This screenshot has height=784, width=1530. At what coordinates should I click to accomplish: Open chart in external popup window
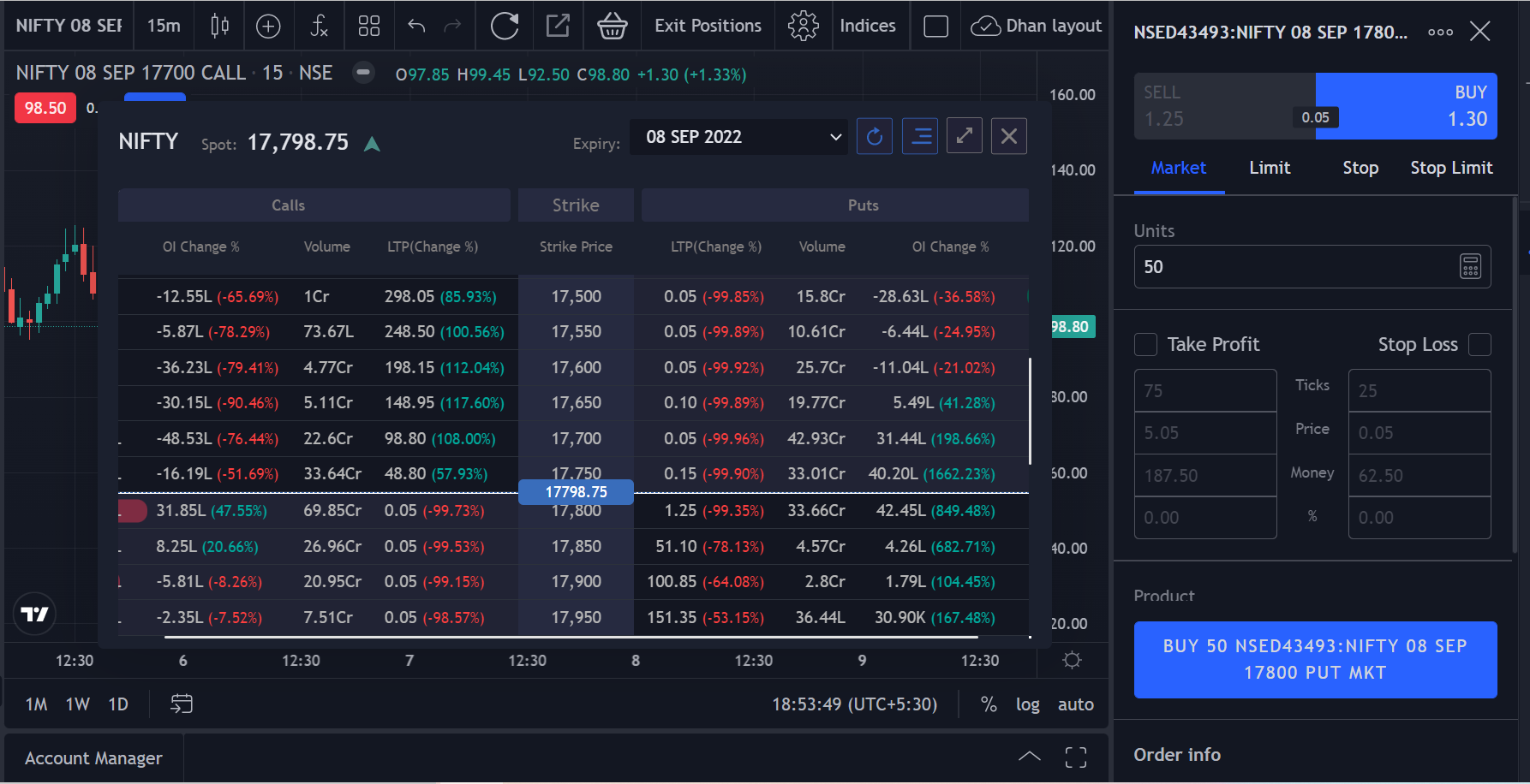pyautogui.click(x=558, y=26)
